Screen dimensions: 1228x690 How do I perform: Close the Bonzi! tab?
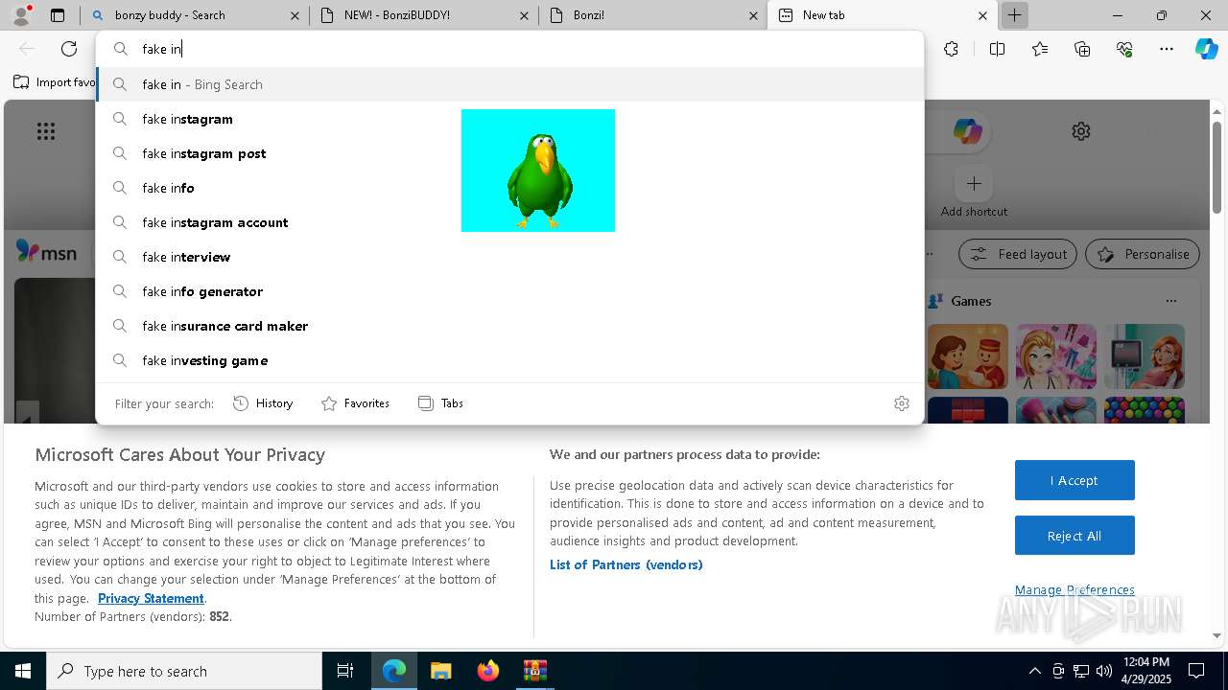click(x=753, y=15)
